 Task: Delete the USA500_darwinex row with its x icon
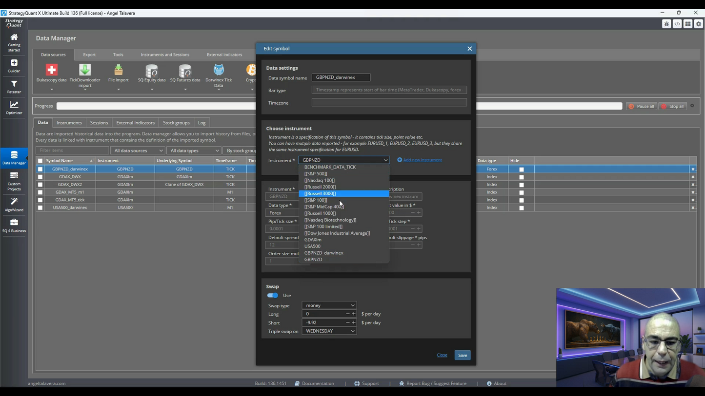click(693, 207)
